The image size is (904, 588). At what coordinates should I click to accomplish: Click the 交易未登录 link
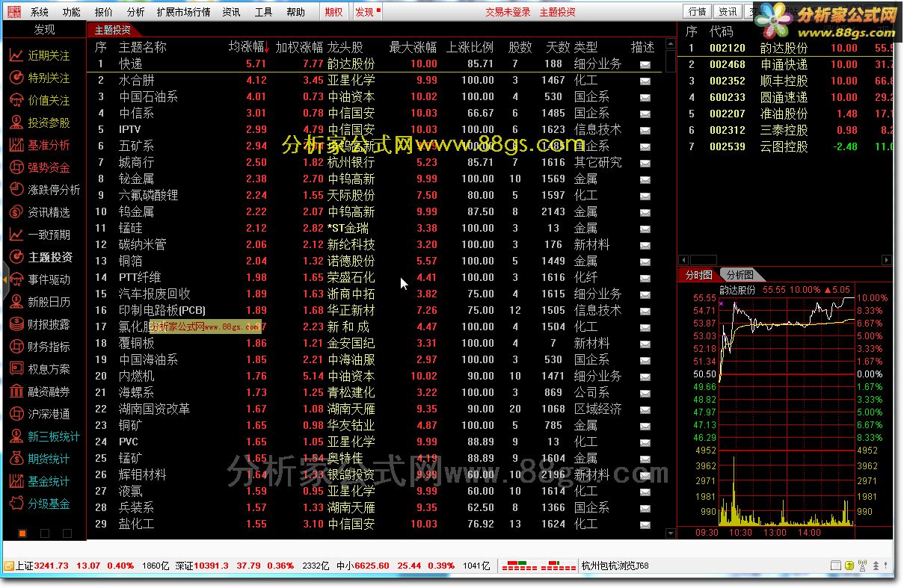pyautogui.click(x=508, y=12)
